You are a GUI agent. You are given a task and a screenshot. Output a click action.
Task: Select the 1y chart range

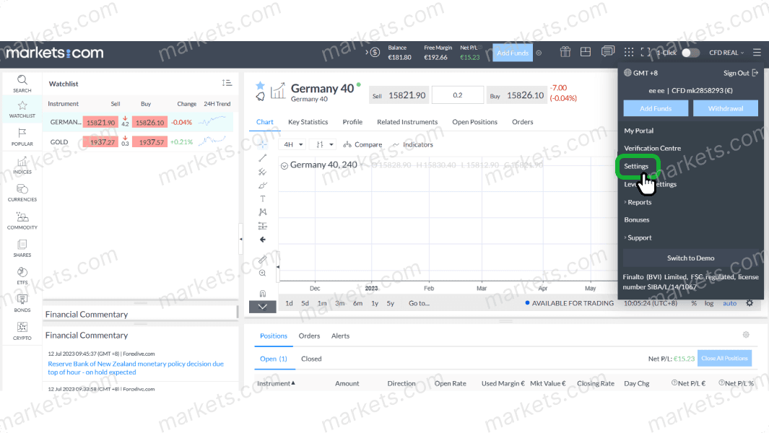[x=375, y=303]
